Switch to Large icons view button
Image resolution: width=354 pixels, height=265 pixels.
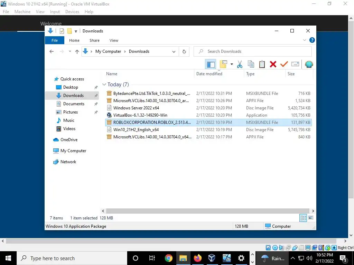pyautogui.click(x=311, y=218)
